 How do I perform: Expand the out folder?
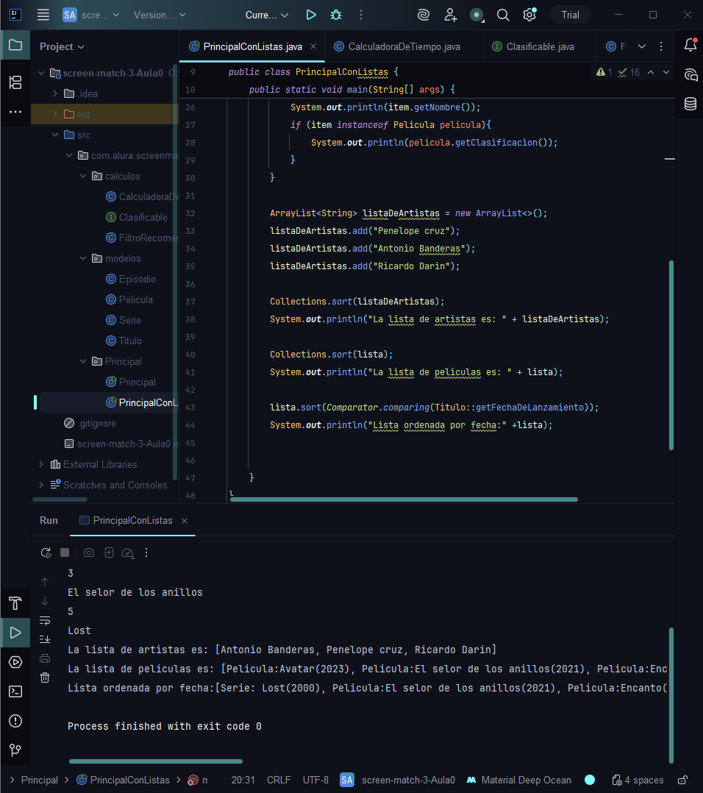pos(55,114)
